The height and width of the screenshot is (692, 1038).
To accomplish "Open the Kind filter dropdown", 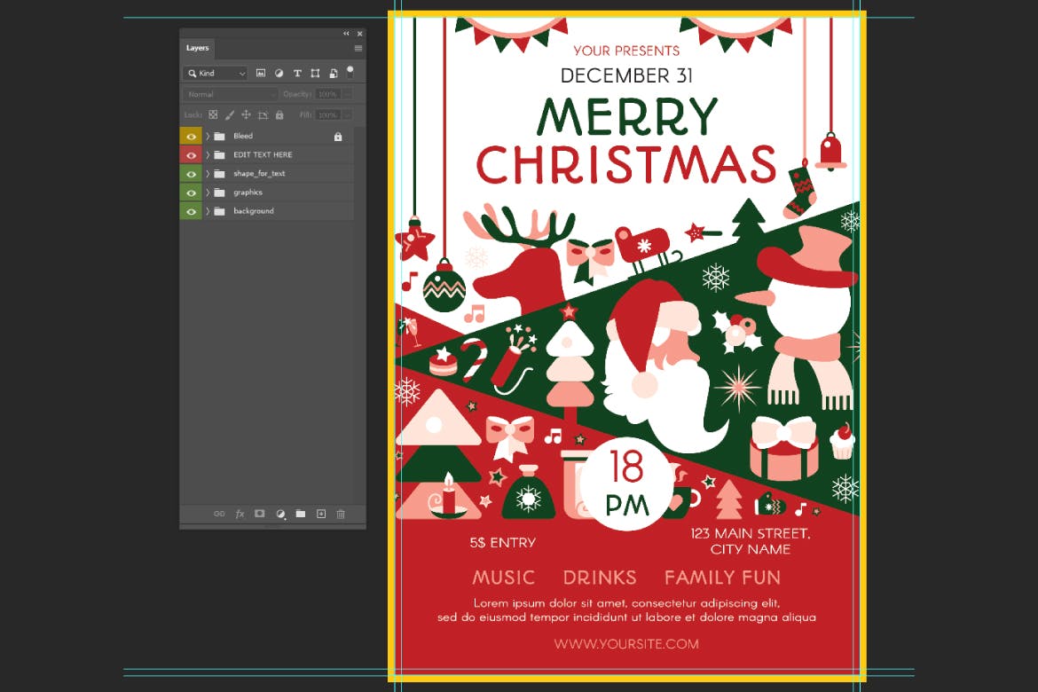I will (216, 74).
